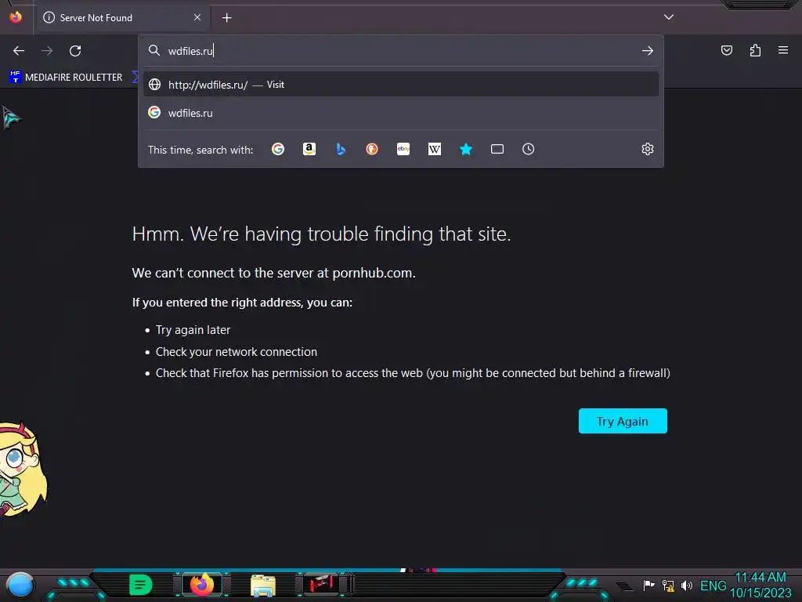
Task: Click the Firefox logo at top left
Action: pyautogui.click(x=16, y=17)
